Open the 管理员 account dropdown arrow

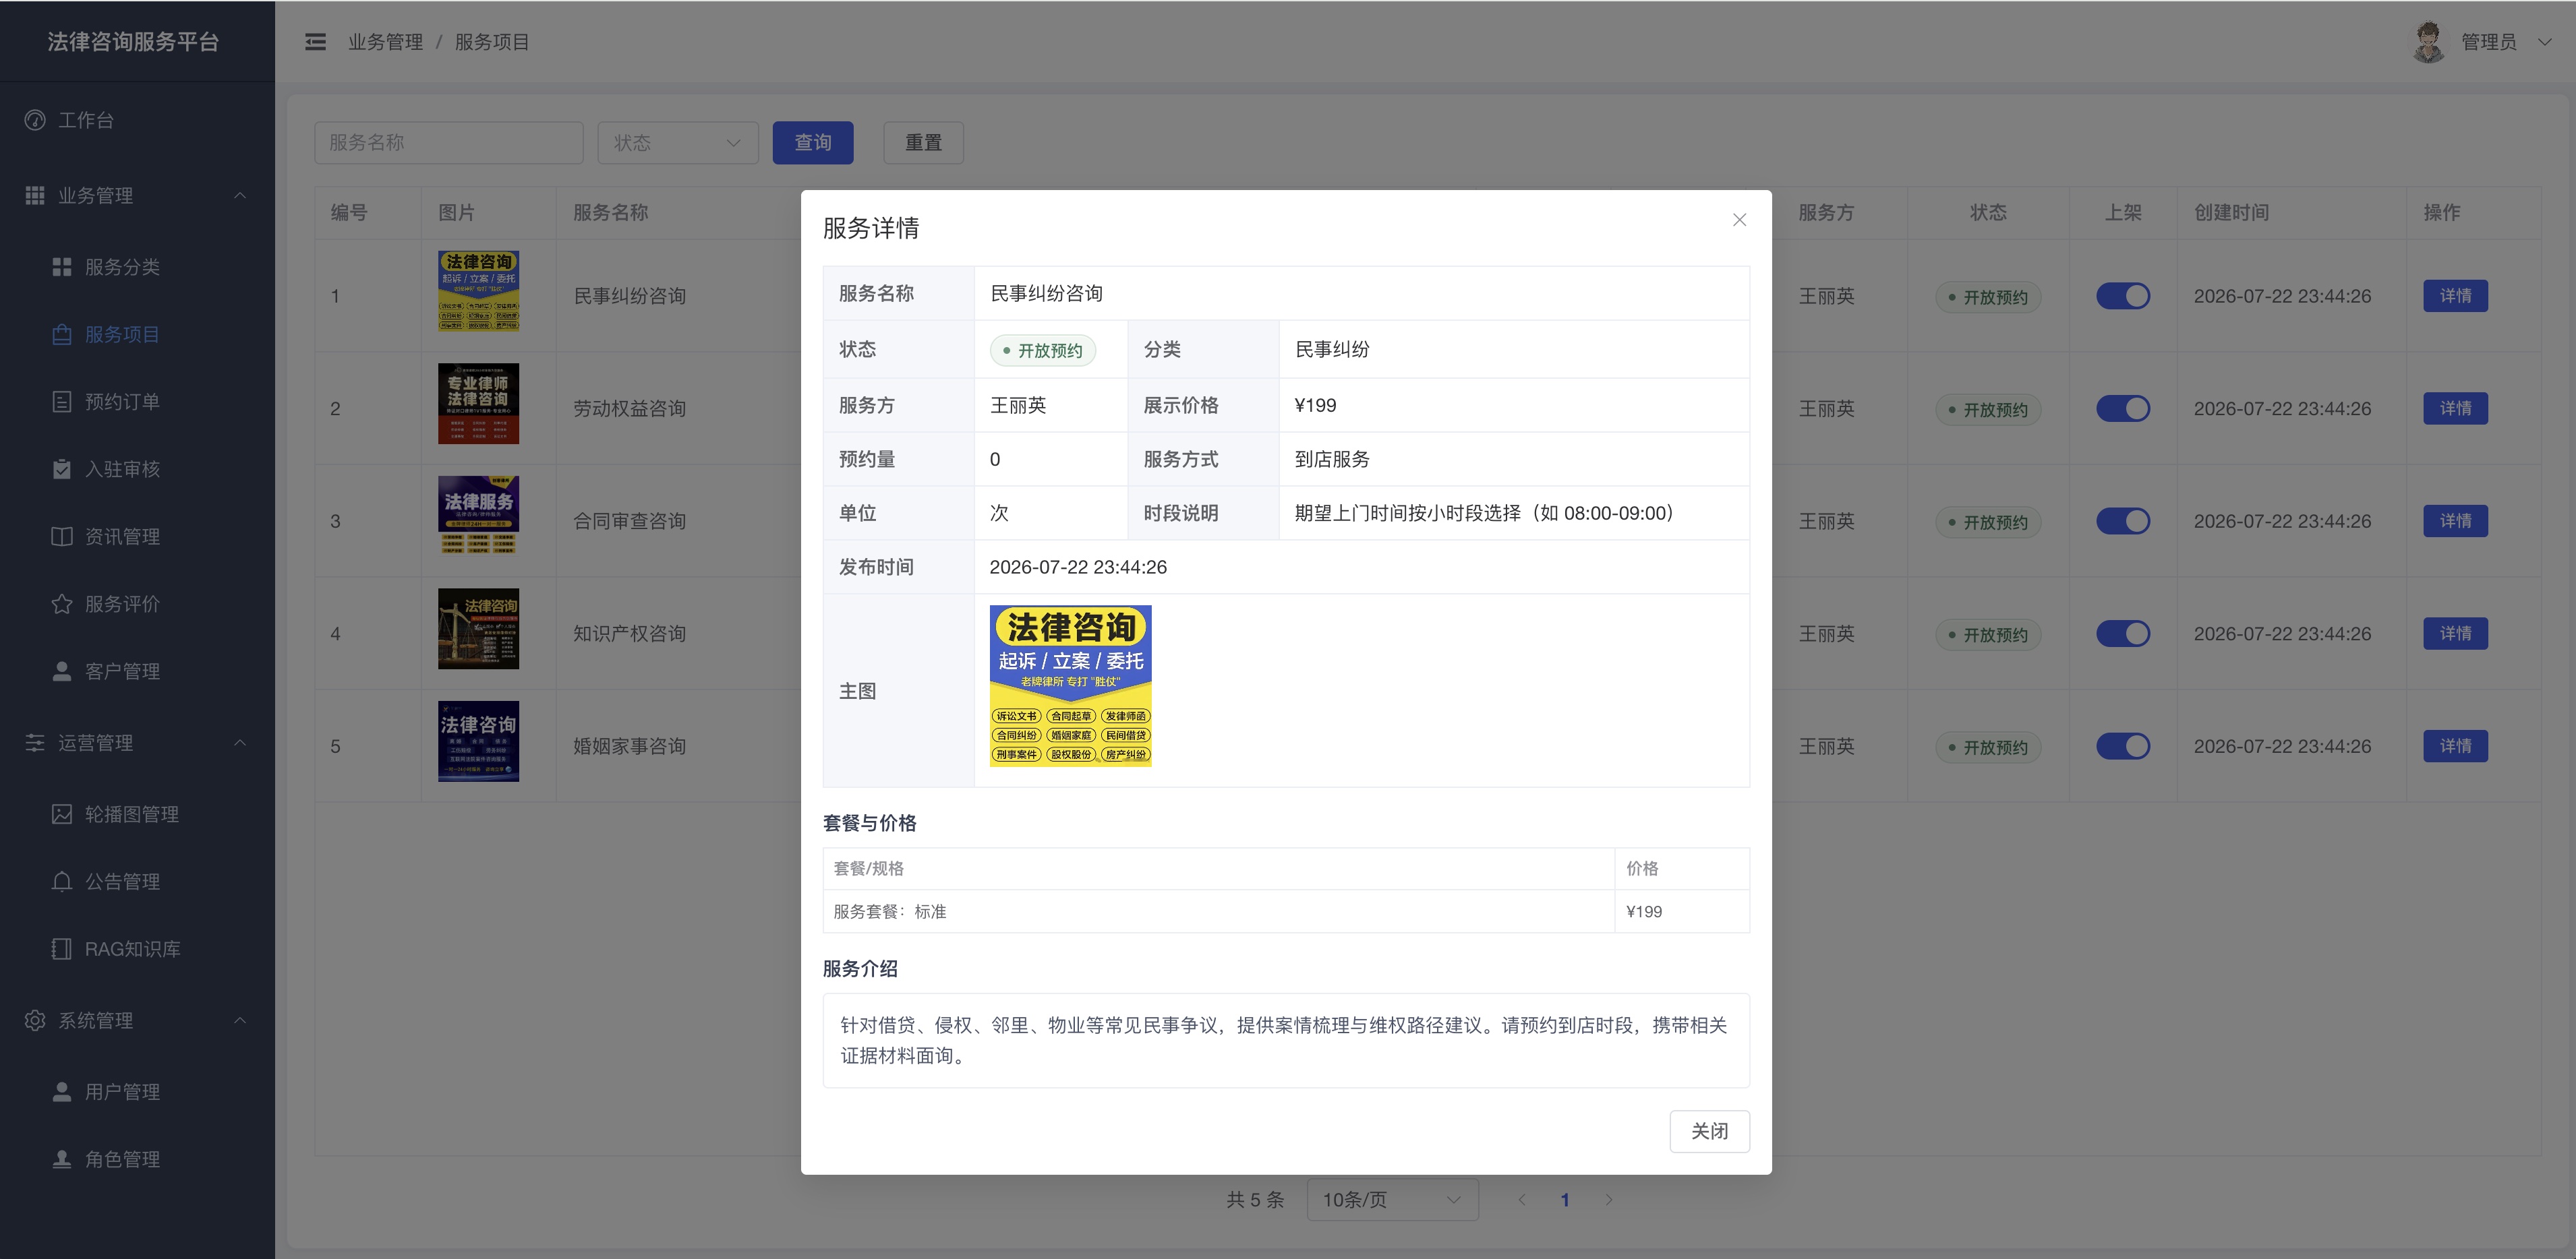[2545, 42]
